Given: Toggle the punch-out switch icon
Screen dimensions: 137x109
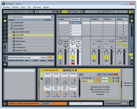Looking at the screenshot, I should pos(111,12).
